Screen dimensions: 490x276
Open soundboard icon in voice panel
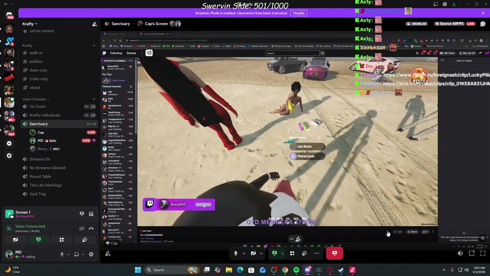pyautogui.click(x=85, y=240)
